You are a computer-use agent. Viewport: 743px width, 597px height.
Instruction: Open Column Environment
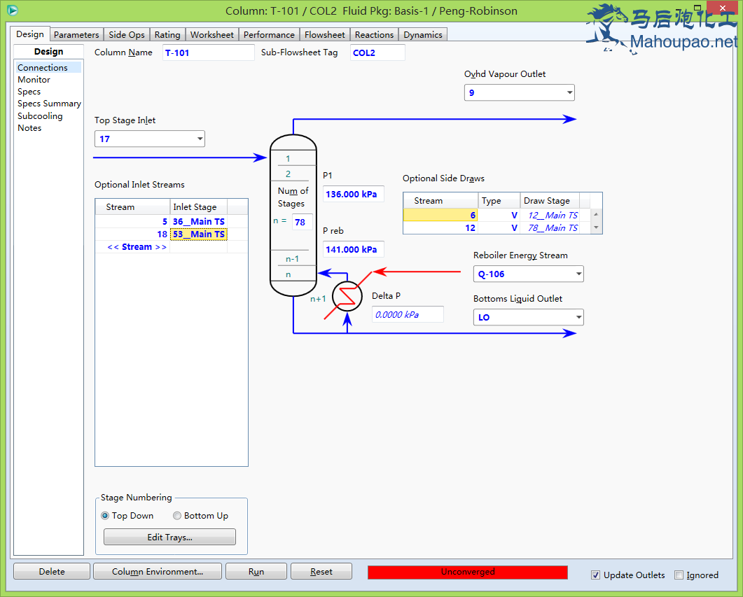click(158, 572)
